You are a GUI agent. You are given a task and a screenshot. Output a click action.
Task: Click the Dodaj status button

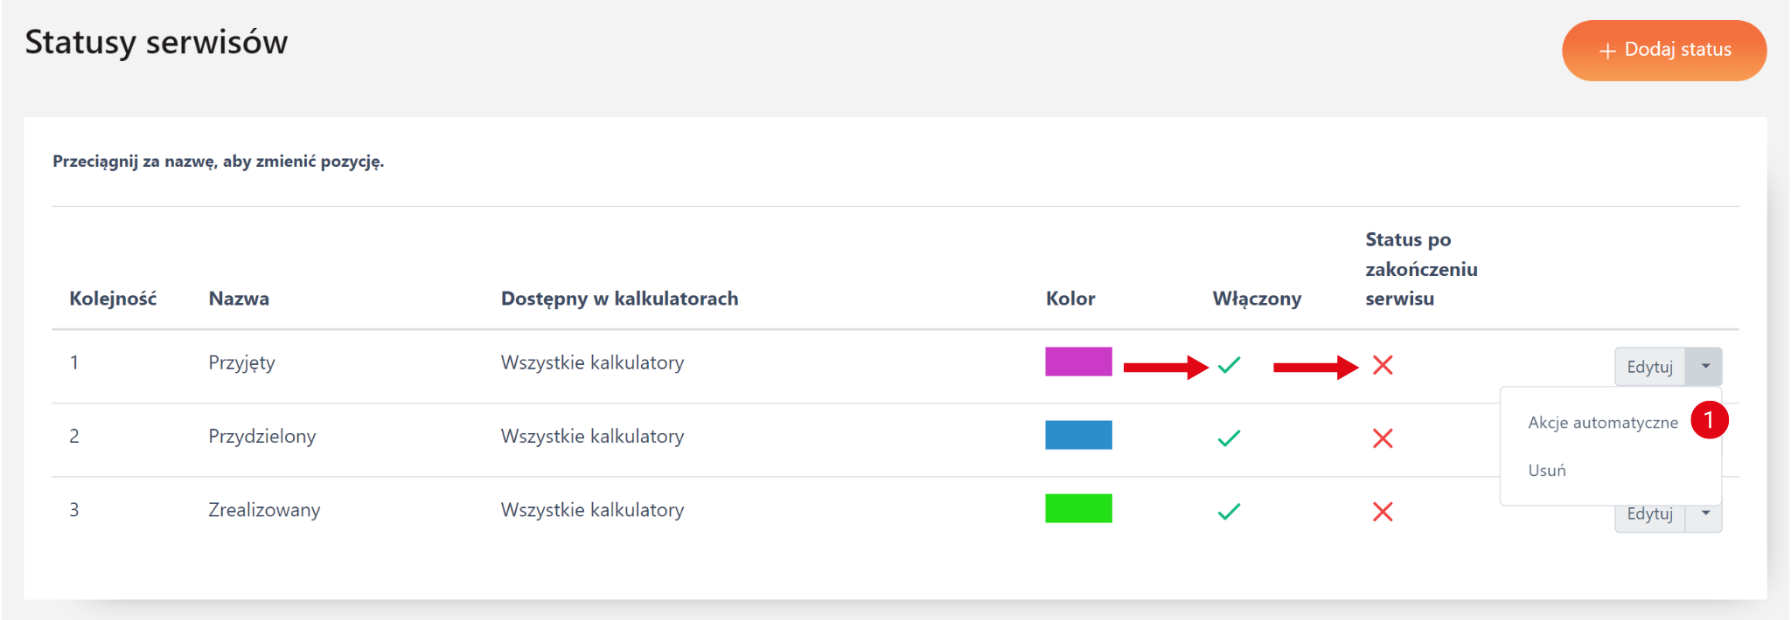pyautogui.click(x=1663, y=51)
